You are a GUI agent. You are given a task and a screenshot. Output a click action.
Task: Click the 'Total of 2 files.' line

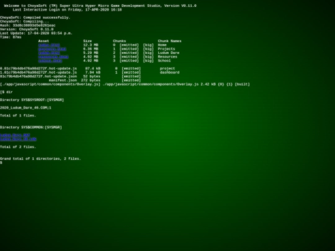(18, 147)
